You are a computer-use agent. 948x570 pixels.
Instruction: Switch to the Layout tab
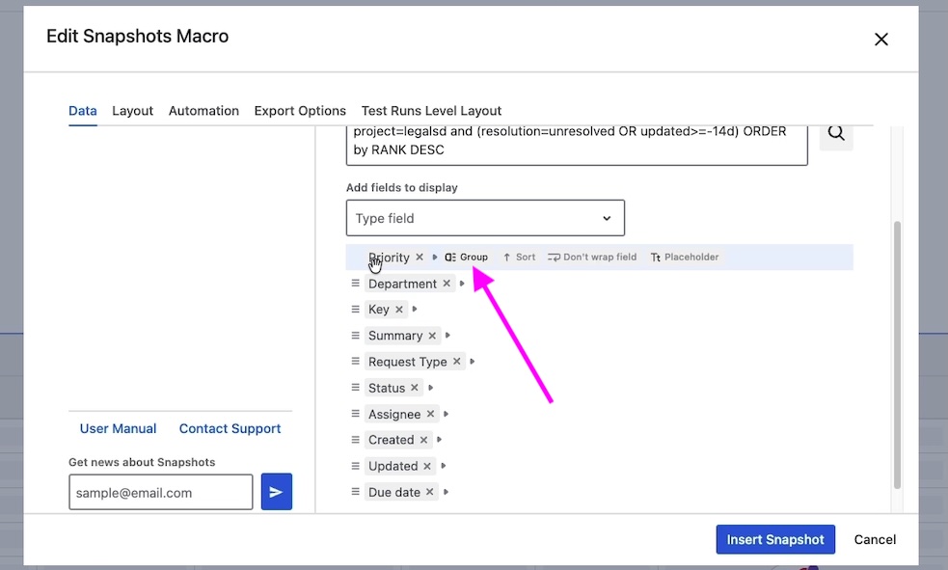pyautogui.click(x=132, y=111)
